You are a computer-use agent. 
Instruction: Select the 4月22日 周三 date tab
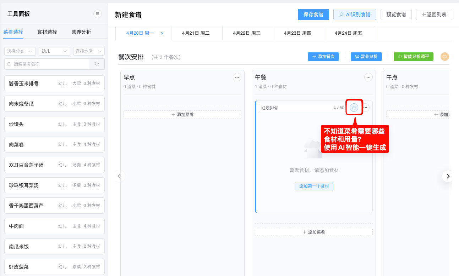click(247, 33)
